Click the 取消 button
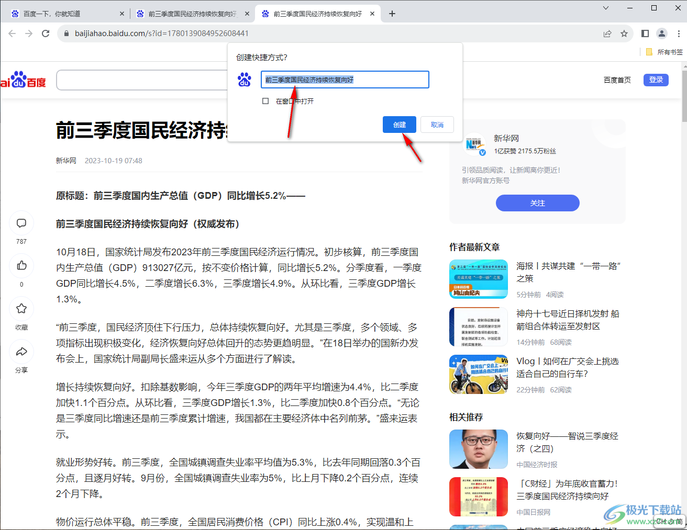Viewport: 687px width, 530px height. pyautogui.click(x=437, y=125)
